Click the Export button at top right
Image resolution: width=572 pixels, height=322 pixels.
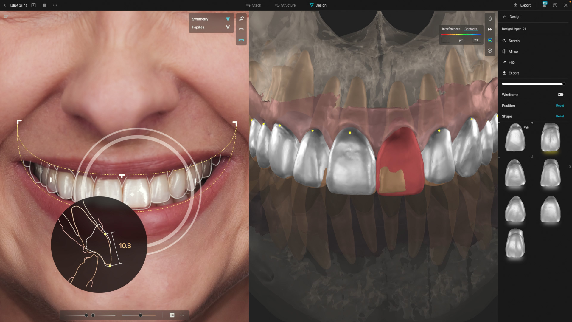pyautogui.click(x=522, y=5)
